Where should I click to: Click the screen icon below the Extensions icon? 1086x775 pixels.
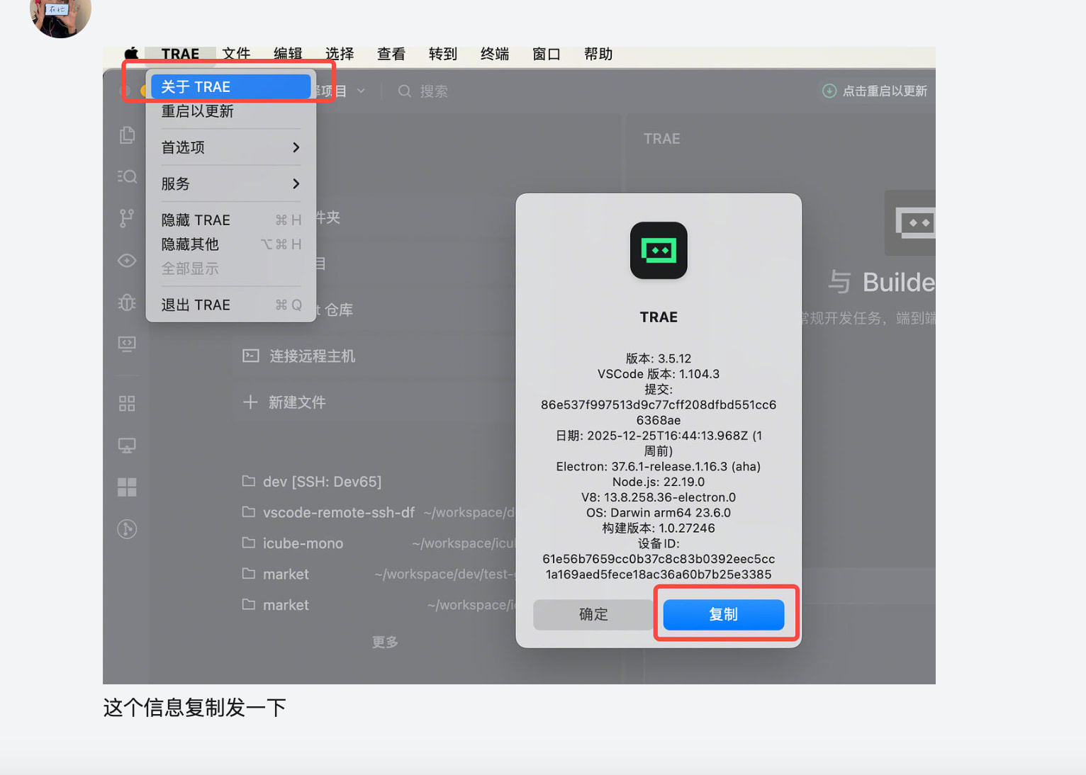point(127,446)
